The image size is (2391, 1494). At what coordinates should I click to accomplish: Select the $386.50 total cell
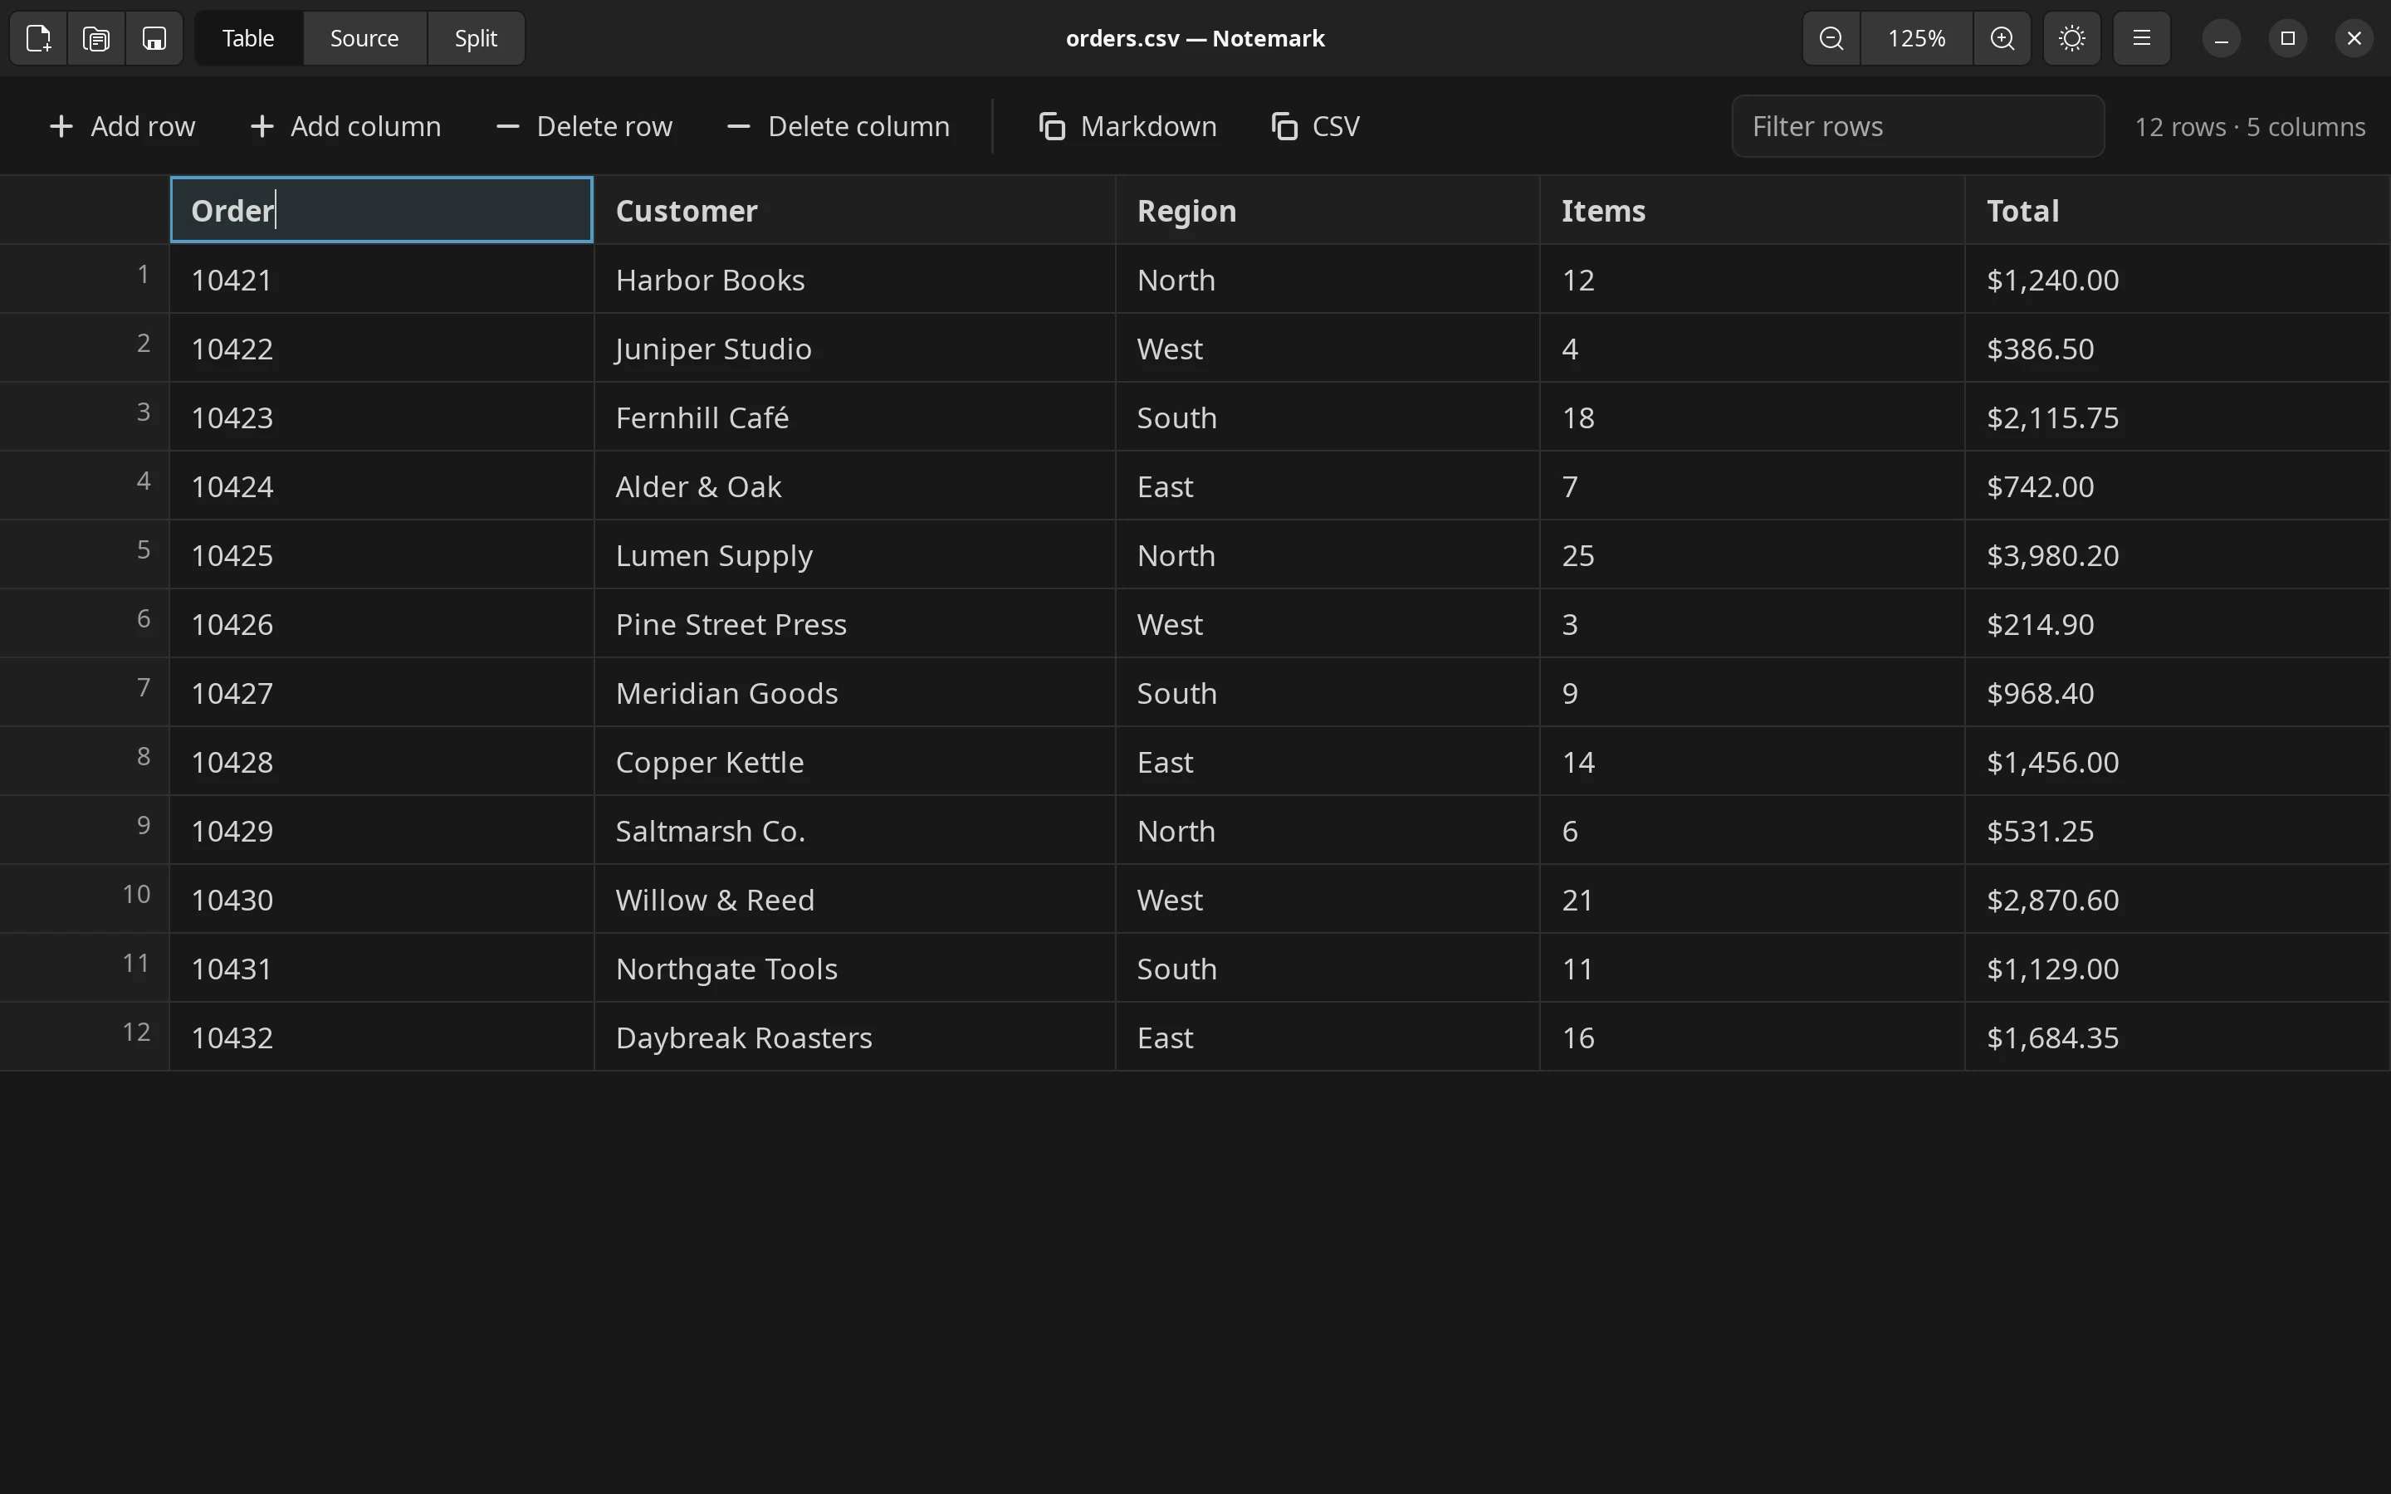point(2178,349)
